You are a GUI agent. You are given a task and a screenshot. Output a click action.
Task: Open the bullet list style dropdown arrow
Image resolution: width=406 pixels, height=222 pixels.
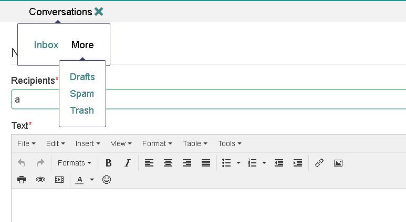tap(238, 163)
